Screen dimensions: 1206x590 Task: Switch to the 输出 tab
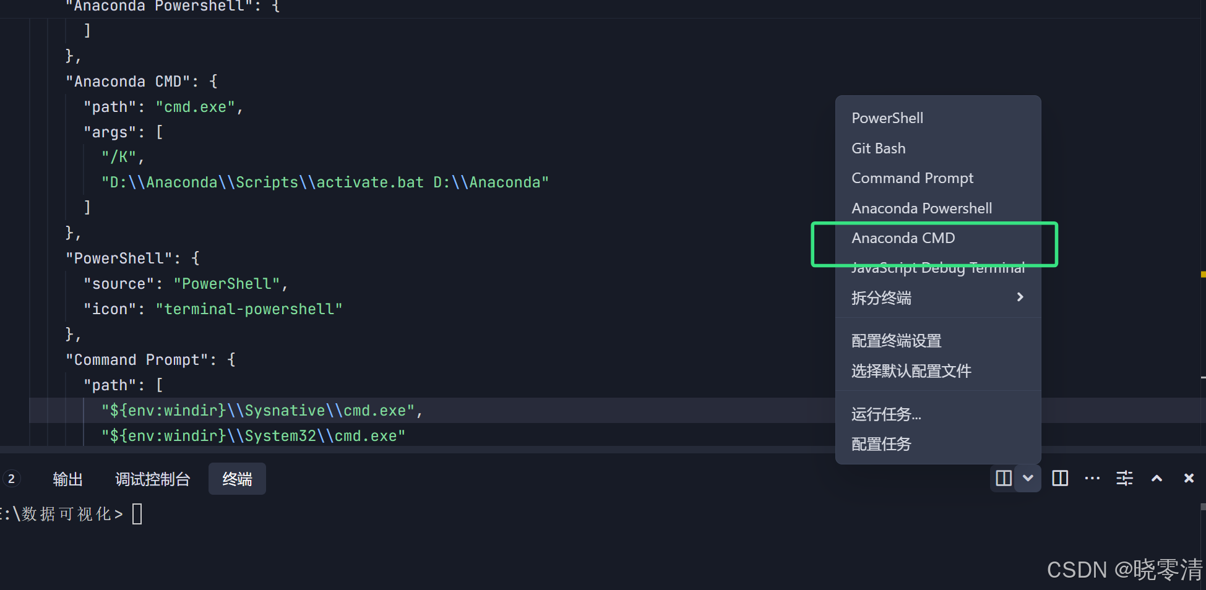pyautogui.click(x=67, y=478)
